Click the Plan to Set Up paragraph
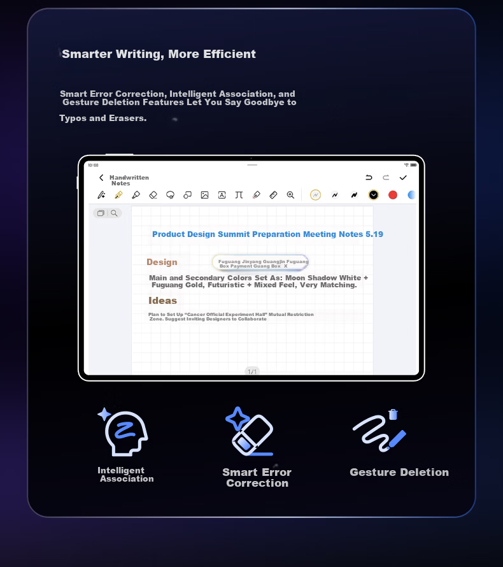The height and width of the screenshot is (567, 503). (231, 317)
